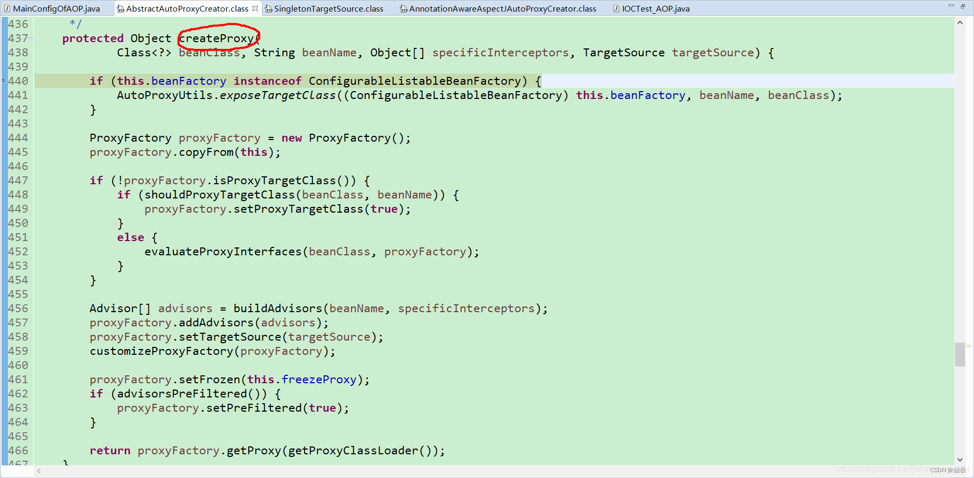Click 'Advisor[]' type on line 456
This screenshot has width=974, height=478.
[120, 308]
